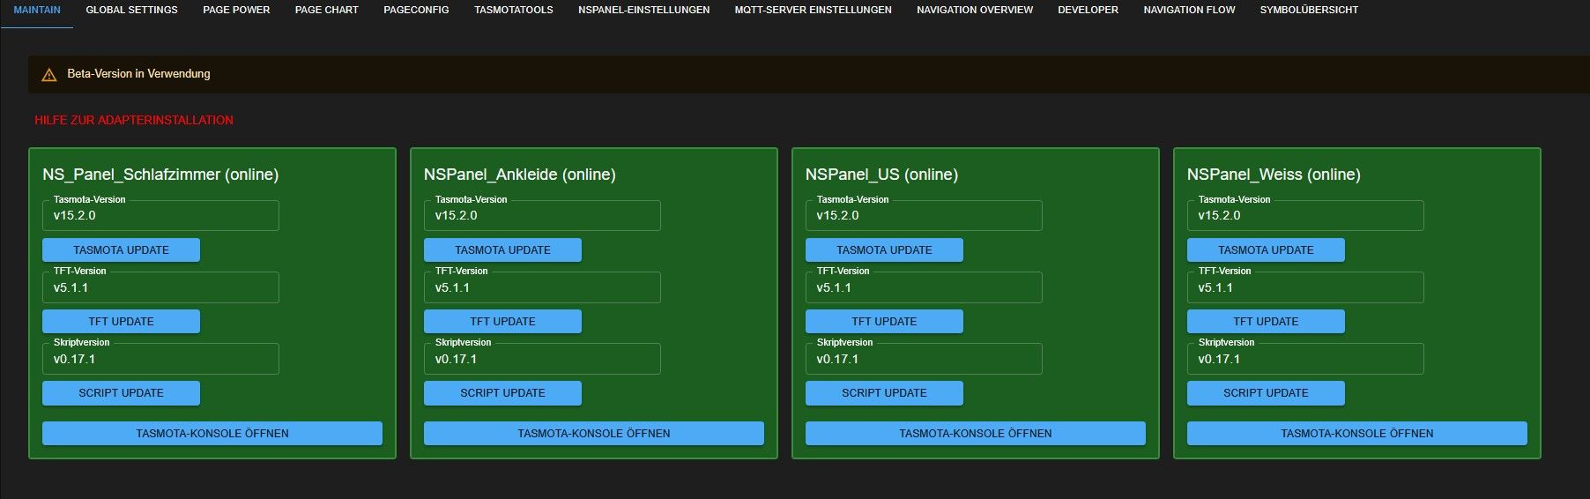Viewport: 1590px width, 499px height.
Task: Open the Global Settings tab
Action: [x=131, y=10]
